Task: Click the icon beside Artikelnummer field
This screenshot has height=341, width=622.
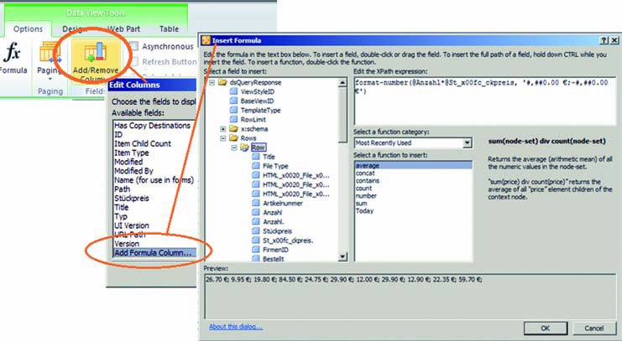Action: (256, 203)
